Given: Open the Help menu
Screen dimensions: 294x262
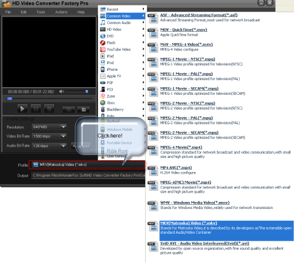Looking at the screenshot, I should (81, 12).
